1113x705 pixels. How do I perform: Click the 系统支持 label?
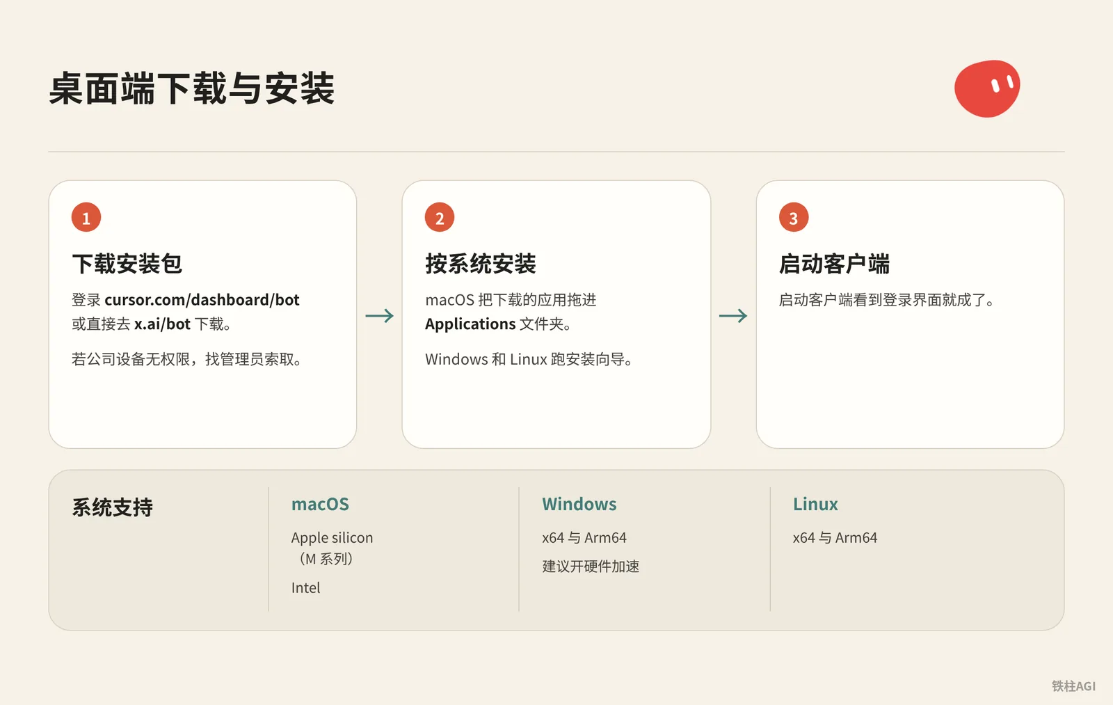tap(112, 507)
